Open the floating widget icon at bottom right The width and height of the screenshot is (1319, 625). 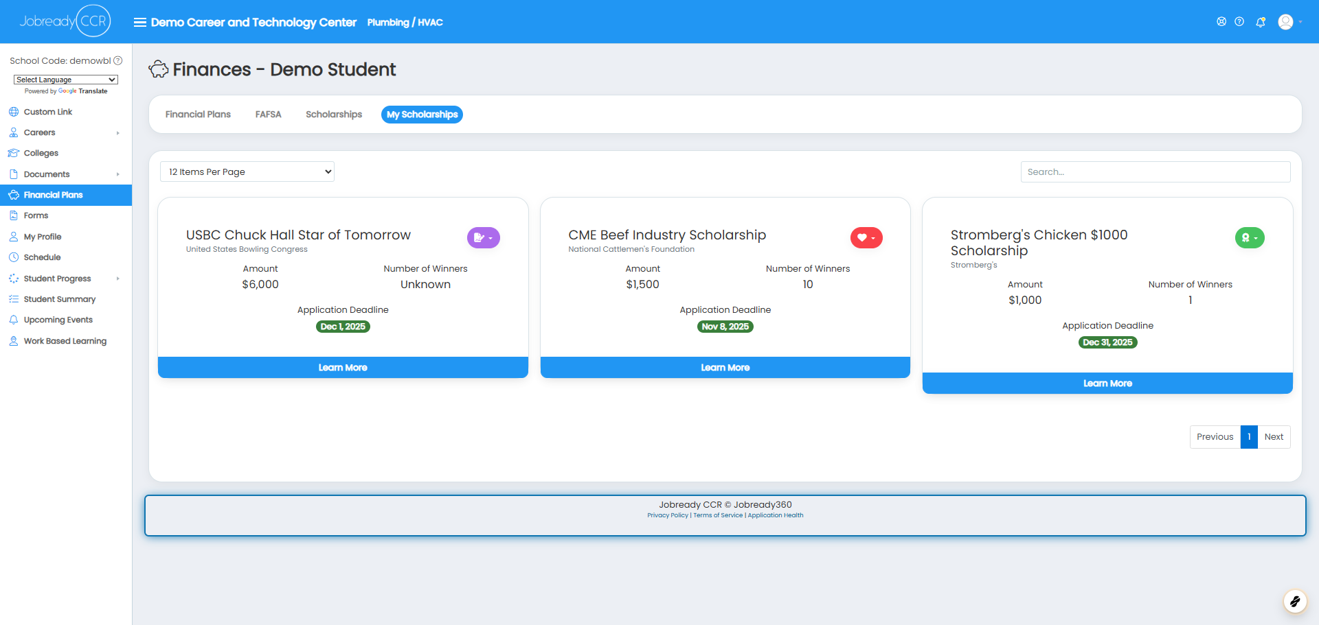pyautogui.click(x=1295, y=602)
